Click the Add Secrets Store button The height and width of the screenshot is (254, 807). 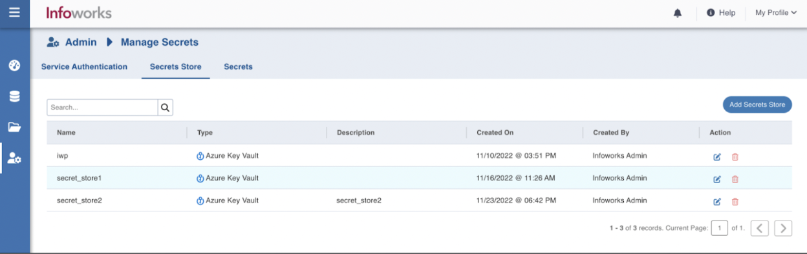point(757,104)
